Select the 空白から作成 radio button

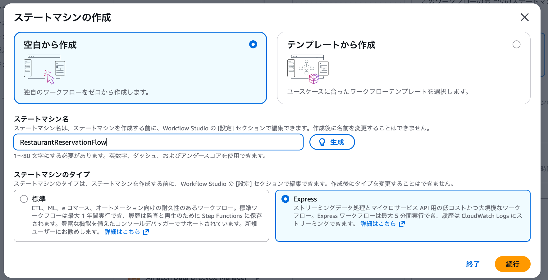click(x=253, y=44)
